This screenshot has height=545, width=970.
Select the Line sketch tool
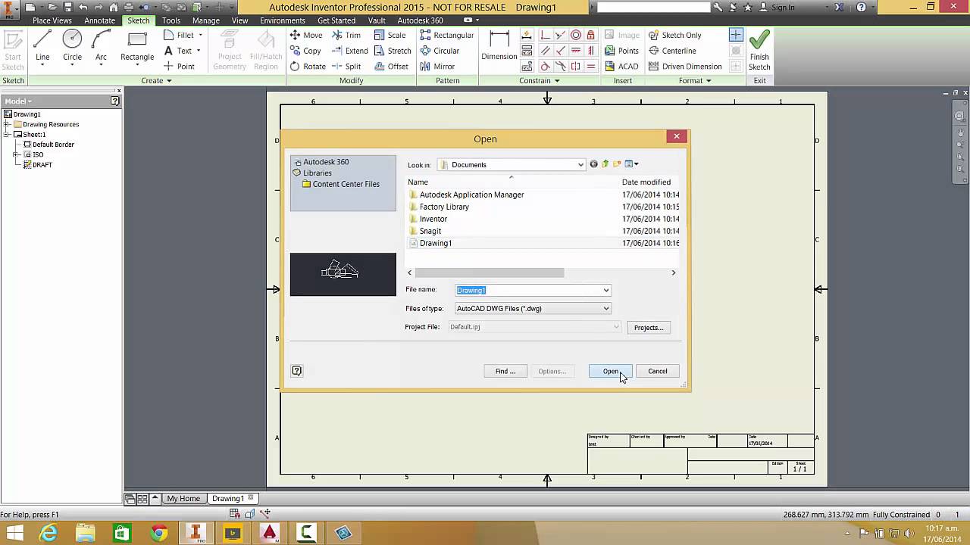(x=42, y=47)
